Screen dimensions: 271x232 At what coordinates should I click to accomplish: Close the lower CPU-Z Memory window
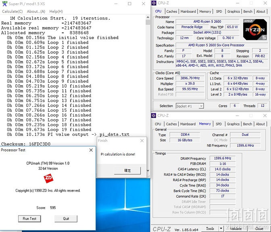265,116
